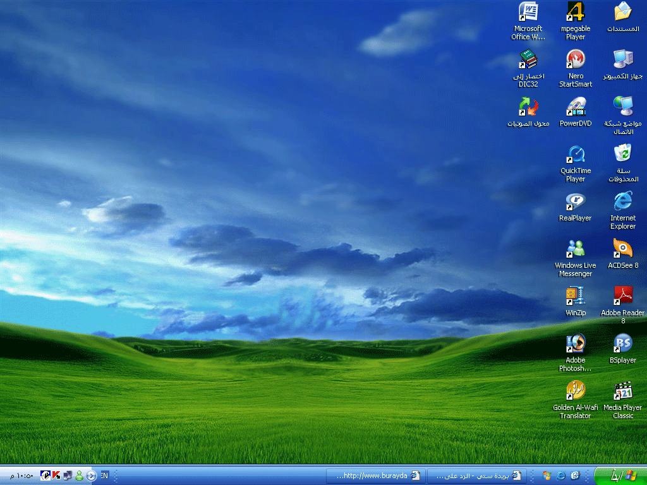
Task: Click the network connection tray icon
Action: (x=68, y=476)
